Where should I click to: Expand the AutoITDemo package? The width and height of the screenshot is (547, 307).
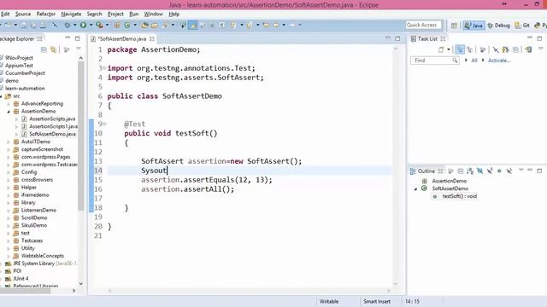pyautogui.click(x=9, y=142)
